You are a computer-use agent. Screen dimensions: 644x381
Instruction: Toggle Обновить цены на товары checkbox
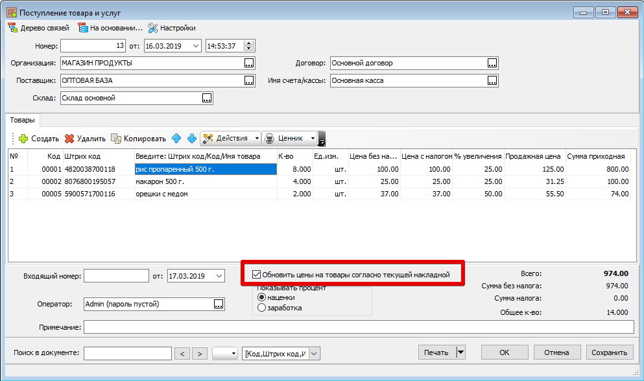click(257, 275)
